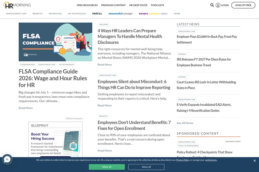Open cookie preferences link
The height and width of the screenshot is (172, 259).
211,160
